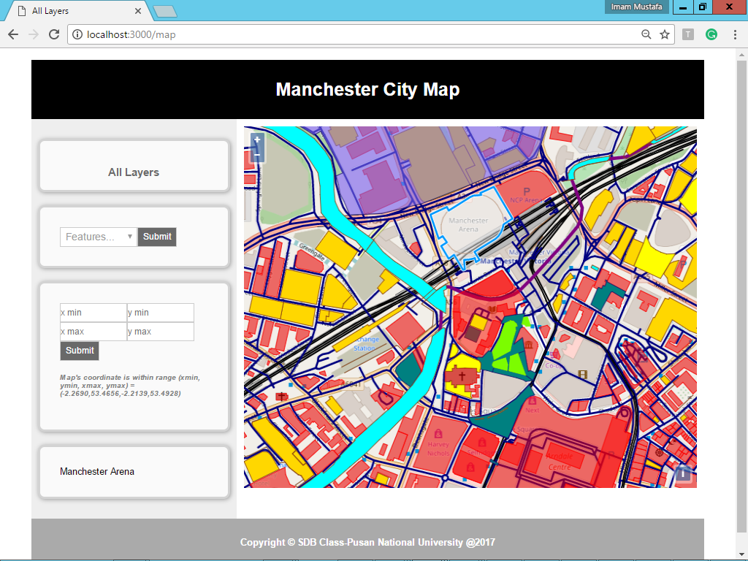Focus the x max field
This screenshot has width=748, height=561.
coord(93,332)
